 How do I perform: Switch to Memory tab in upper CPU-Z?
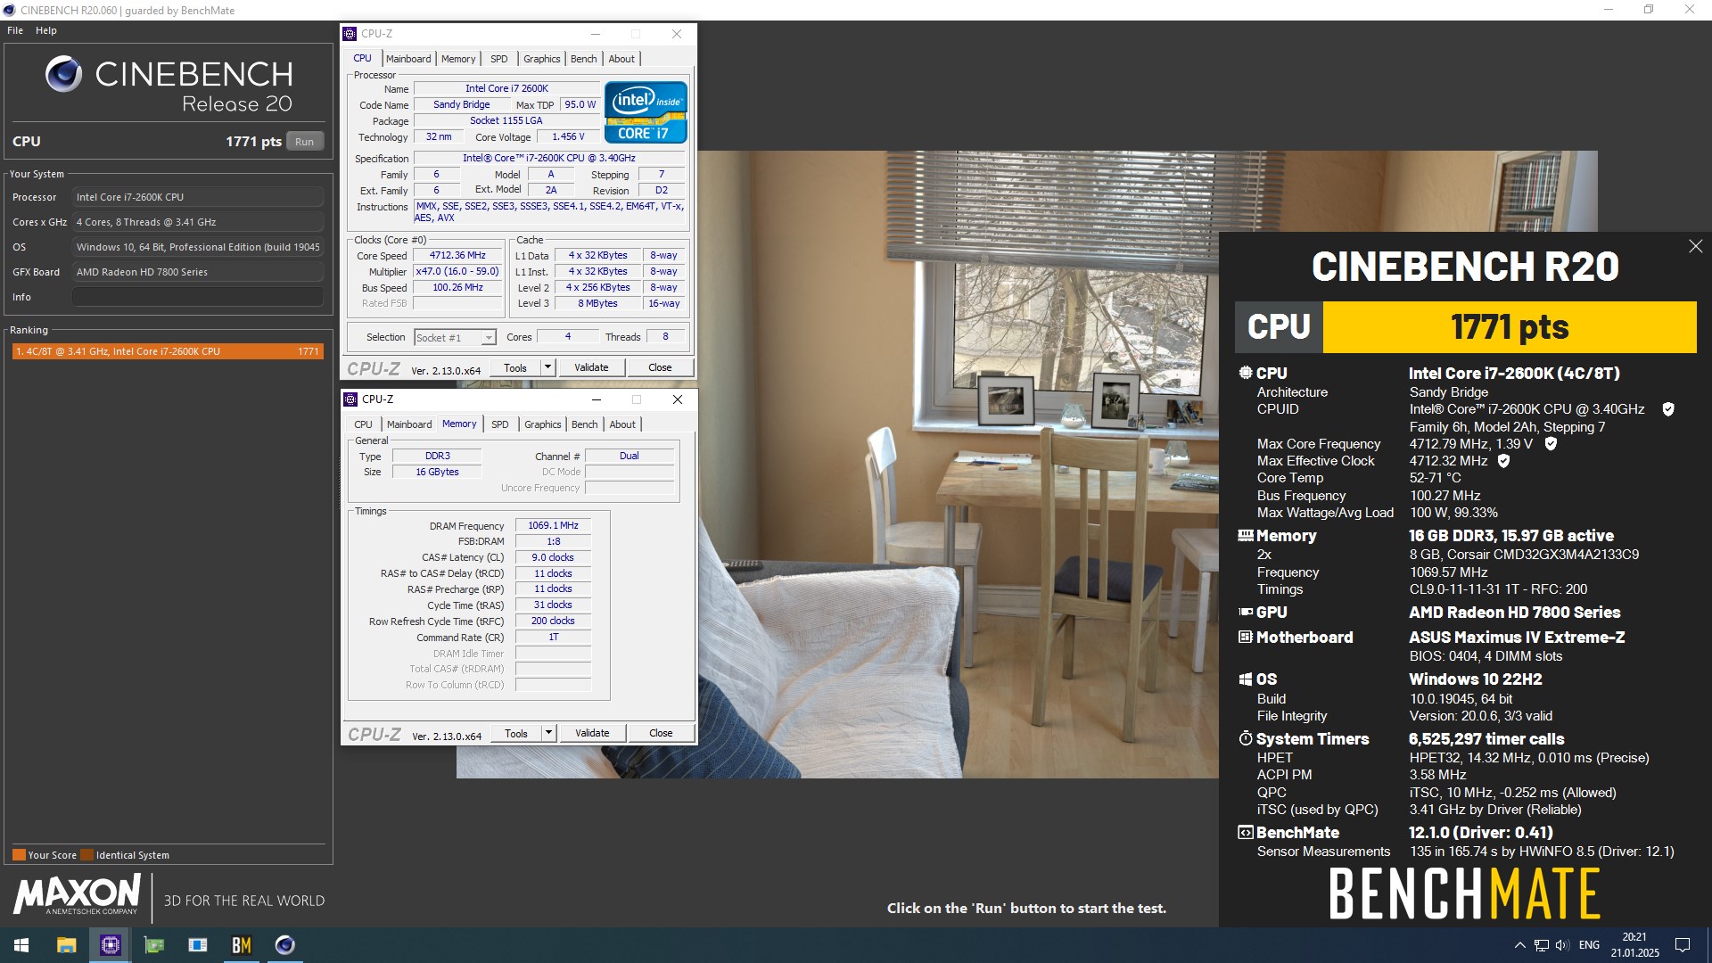458,59
